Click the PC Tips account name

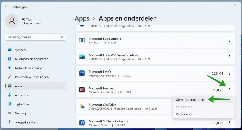(27, 19)
